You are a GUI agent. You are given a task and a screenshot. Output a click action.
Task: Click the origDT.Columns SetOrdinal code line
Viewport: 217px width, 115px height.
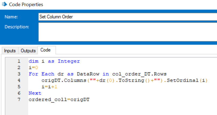coord(124,80)
